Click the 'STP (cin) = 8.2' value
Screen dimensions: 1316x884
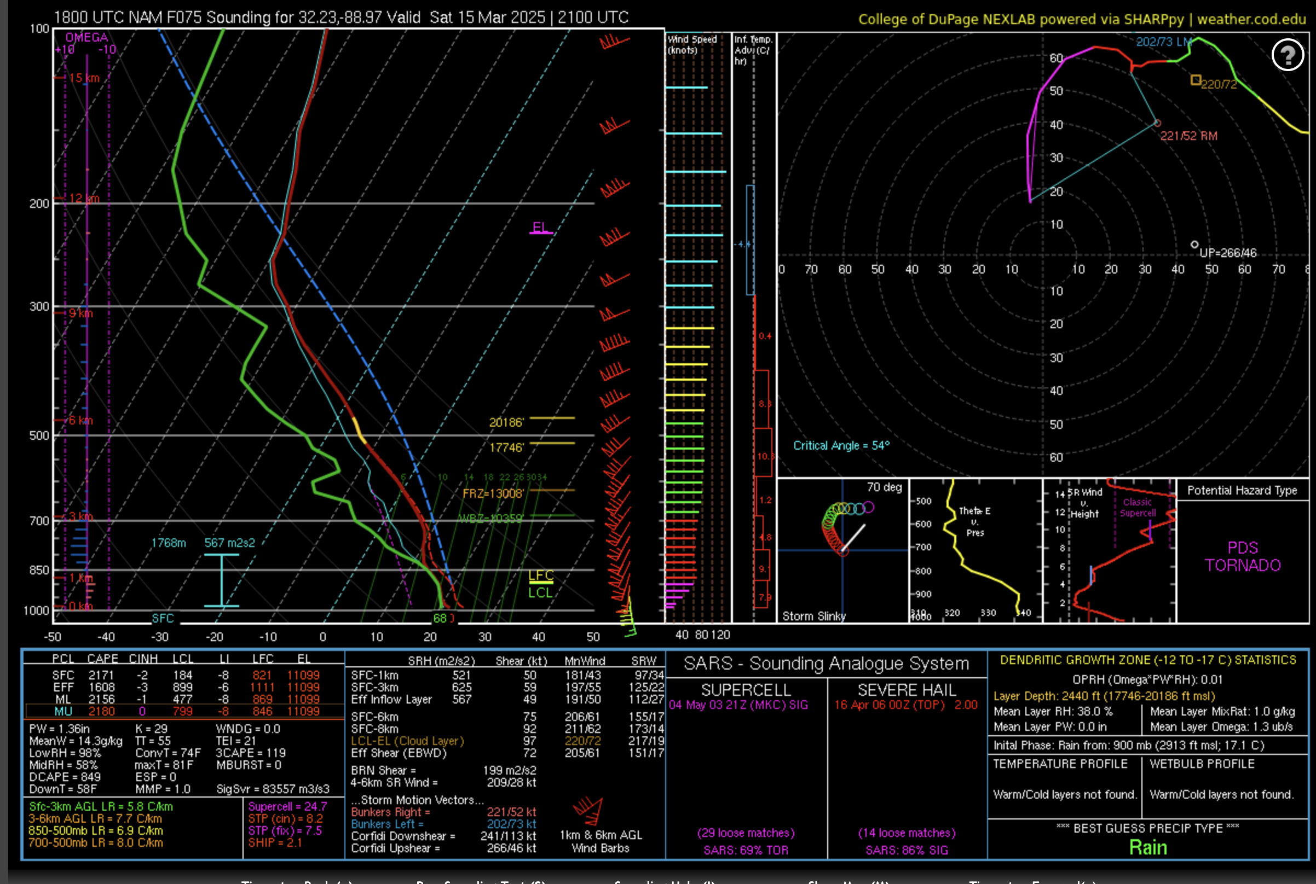286,818
